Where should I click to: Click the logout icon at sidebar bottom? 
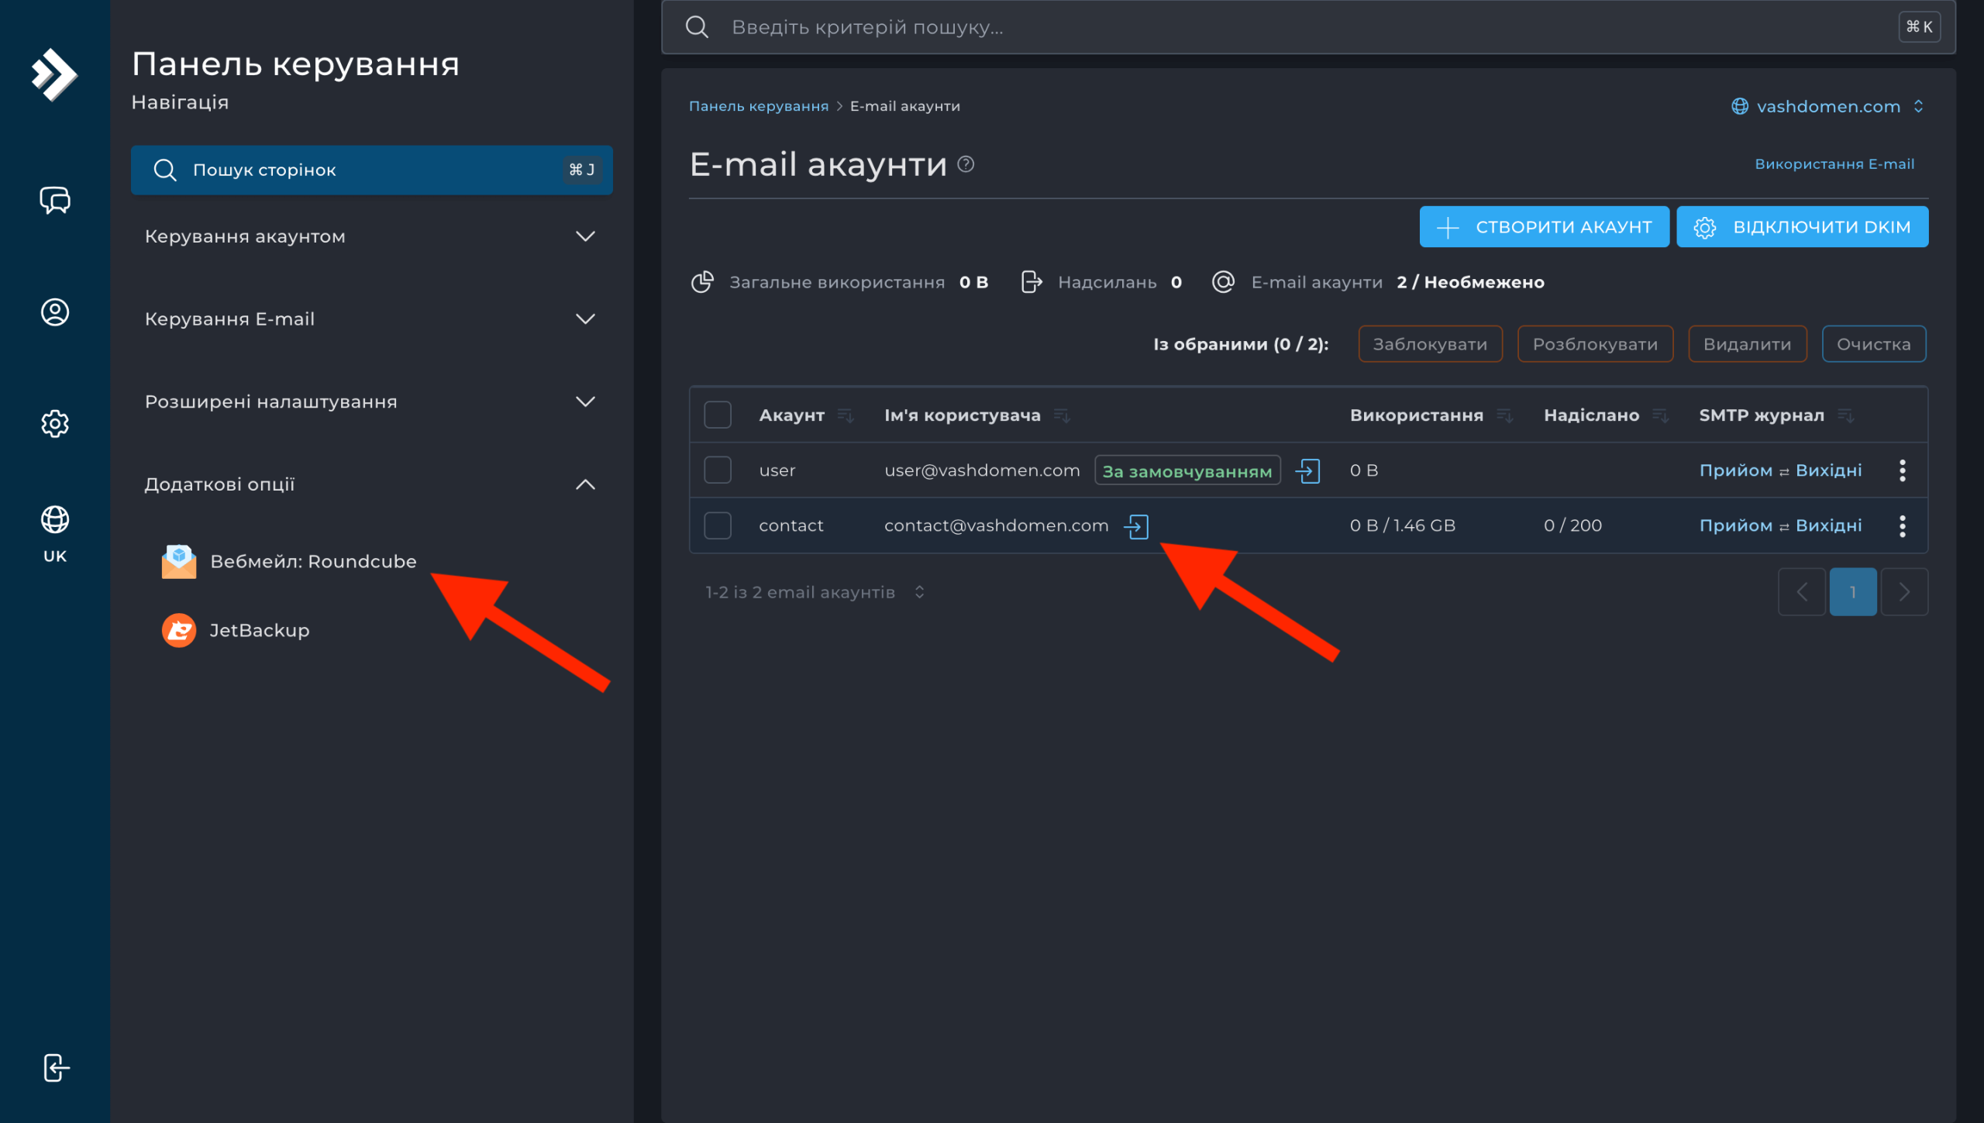(56, 1068)
